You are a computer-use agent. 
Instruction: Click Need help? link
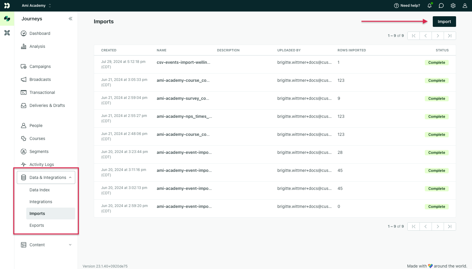point(407,6)
